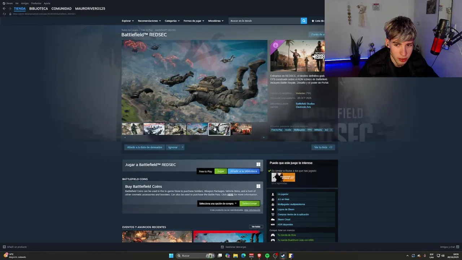Open the Formas de jugar dropdown
Screen dimensions: 462x260
click(194, 21)
